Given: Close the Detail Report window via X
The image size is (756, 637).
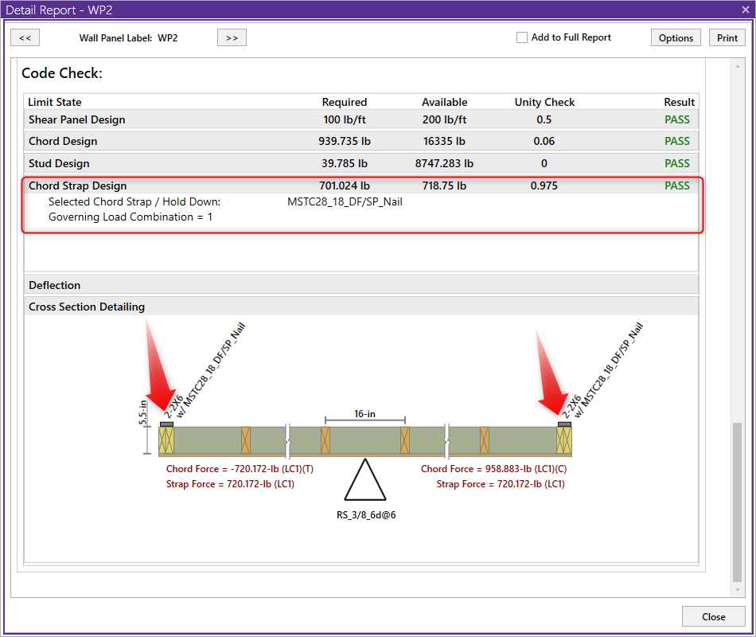Looking at the screenshot, I should click(x=745, y=10).
